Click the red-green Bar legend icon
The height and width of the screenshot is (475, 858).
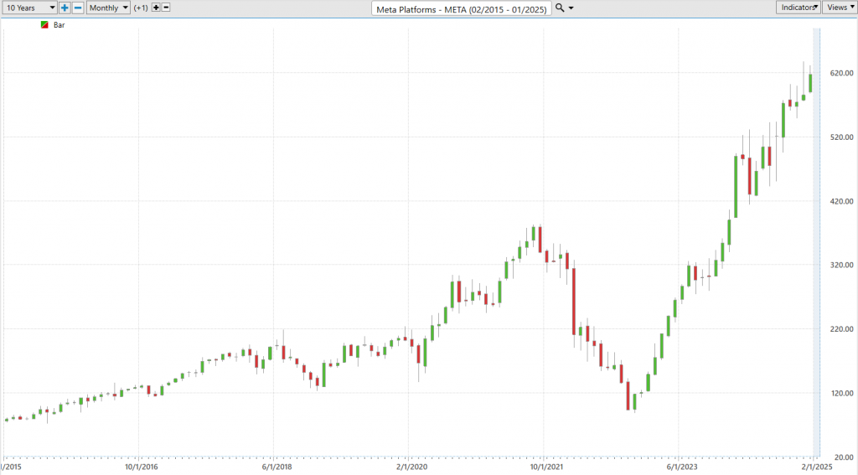[45, 24]
